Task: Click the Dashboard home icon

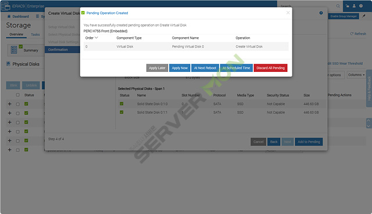Action: pyautogui.click(x=9, y=16)
